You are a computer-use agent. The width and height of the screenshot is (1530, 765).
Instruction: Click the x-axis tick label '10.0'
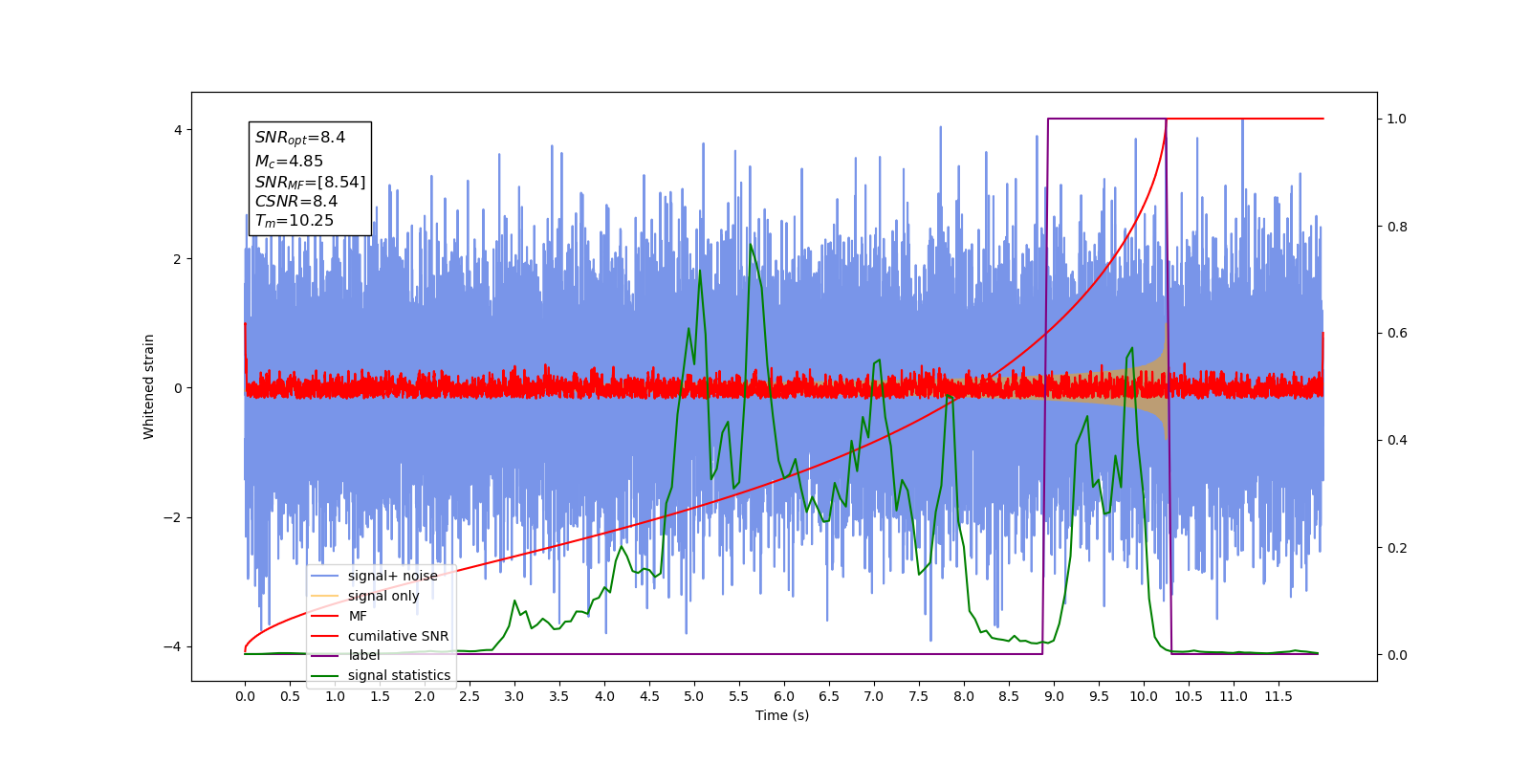click(x=1144, y=696)
